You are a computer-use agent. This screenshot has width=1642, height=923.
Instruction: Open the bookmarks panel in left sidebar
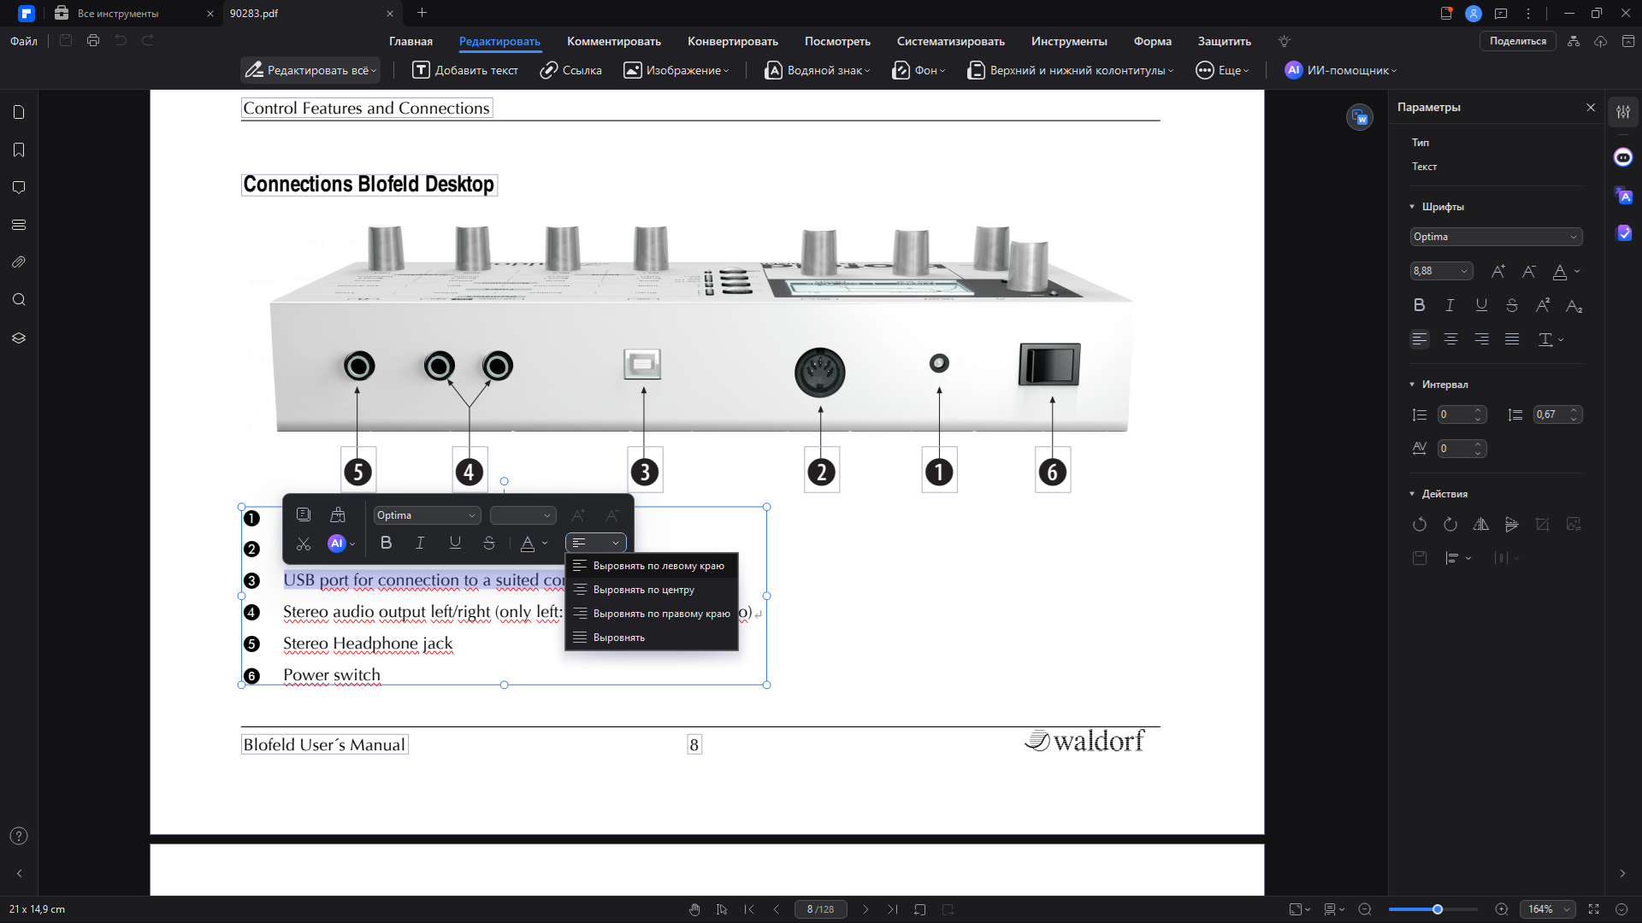[19, 150]
